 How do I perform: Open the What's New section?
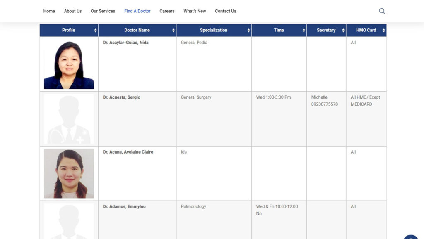point(195,11)
